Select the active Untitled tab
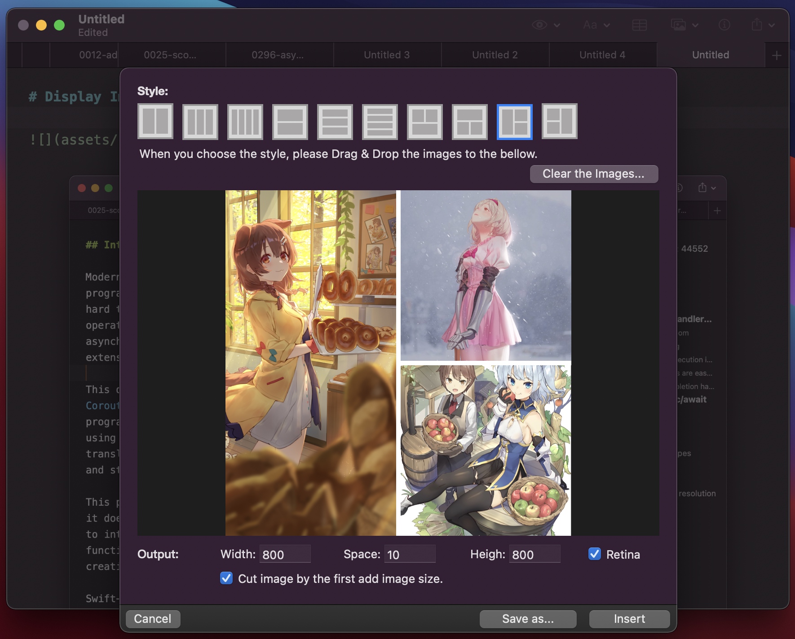This screenshot has width=795, height=639. click(x=711, y=55)
